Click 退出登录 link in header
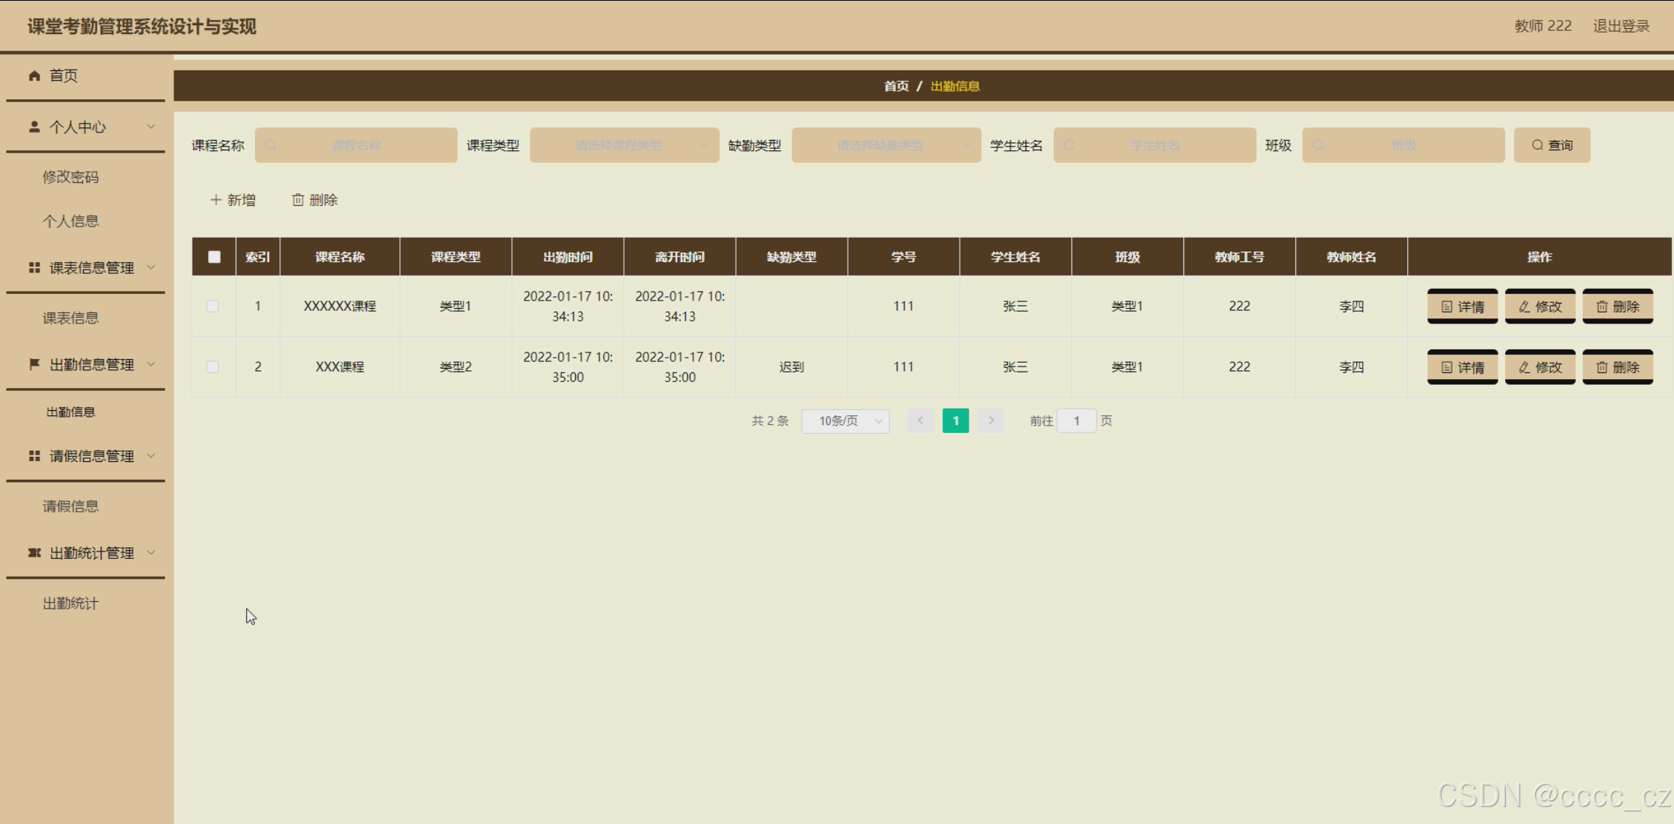1674x824 pixels. click(x=1621, y=26)
